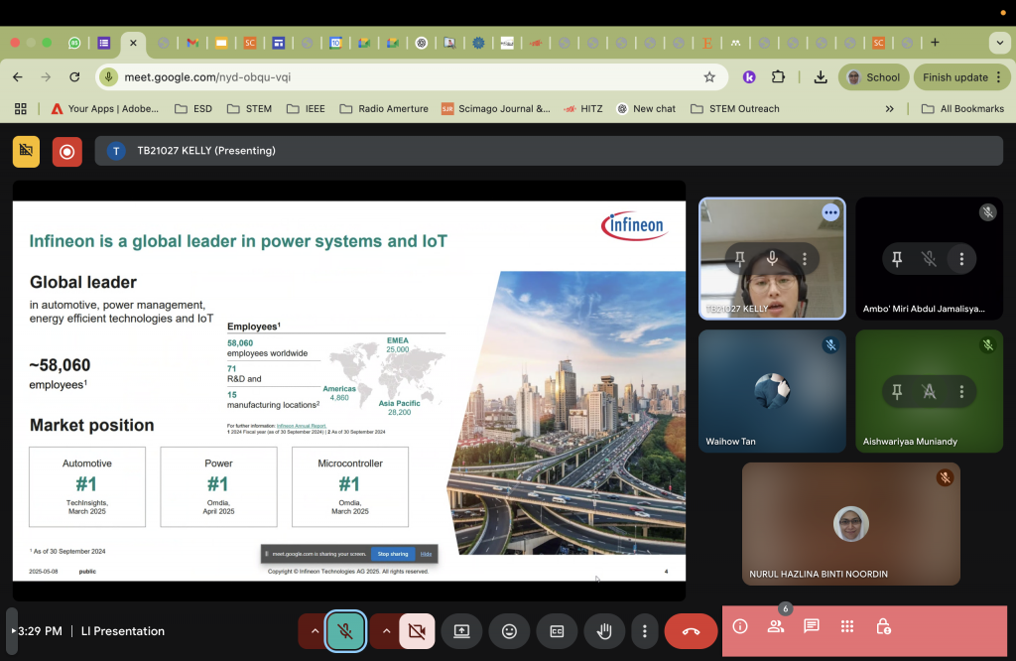Open blue options bubble on TB21027 KELLY tile
This screenshot has width=1016, height=661.
[x=830, y=212]
